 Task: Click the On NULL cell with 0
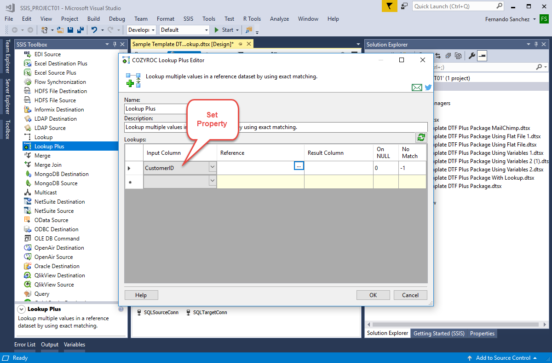click(x=385, y=168)
